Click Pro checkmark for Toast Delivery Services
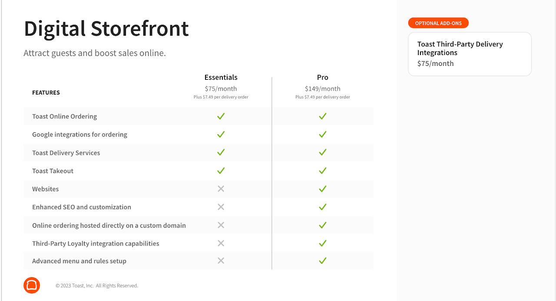This screenshot has width=556, height=301. pyautogui.click(x=322, y=152)
